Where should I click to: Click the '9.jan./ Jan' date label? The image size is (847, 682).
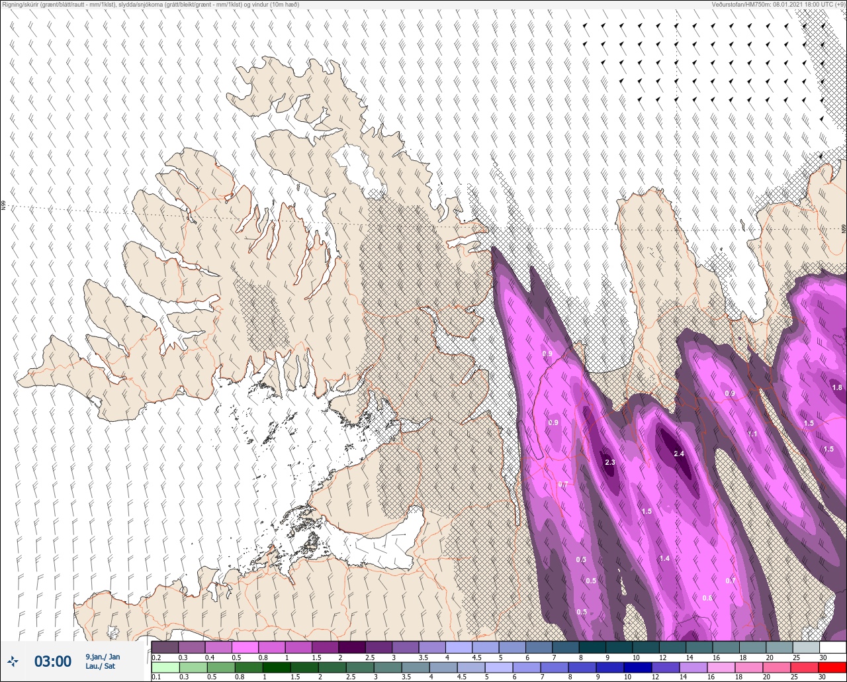(x=103, y=657)
